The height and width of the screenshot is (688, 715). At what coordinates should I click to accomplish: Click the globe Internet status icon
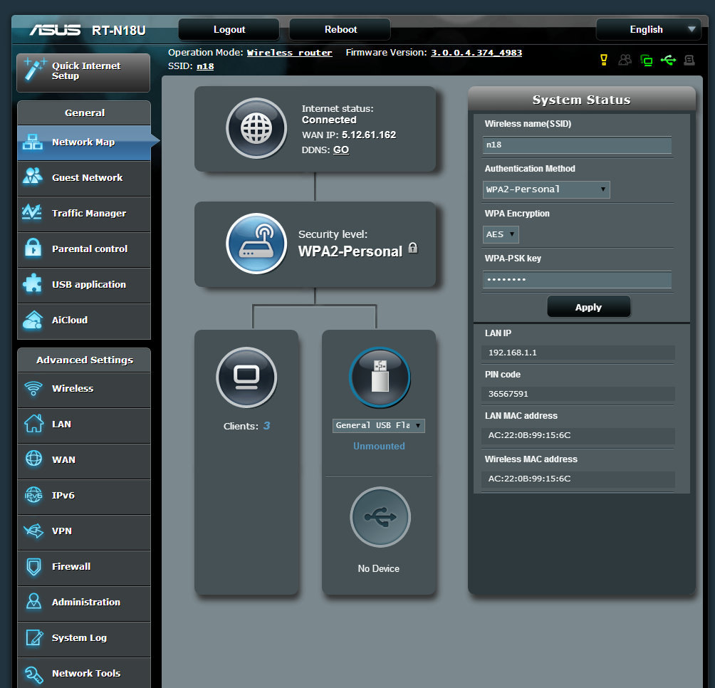pyautogui.click(x=256, y=129)
